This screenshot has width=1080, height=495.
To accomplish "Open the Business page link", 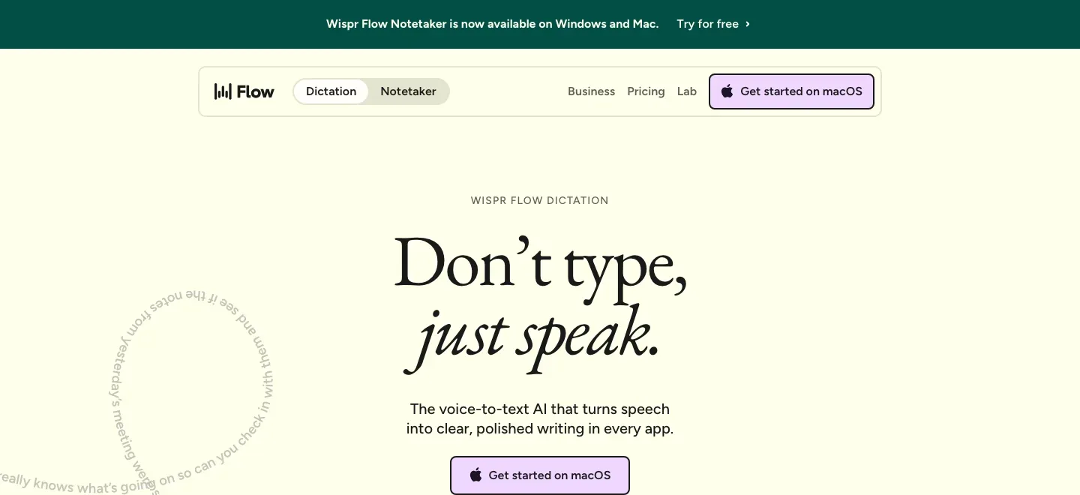I will (x=591, y=91).
